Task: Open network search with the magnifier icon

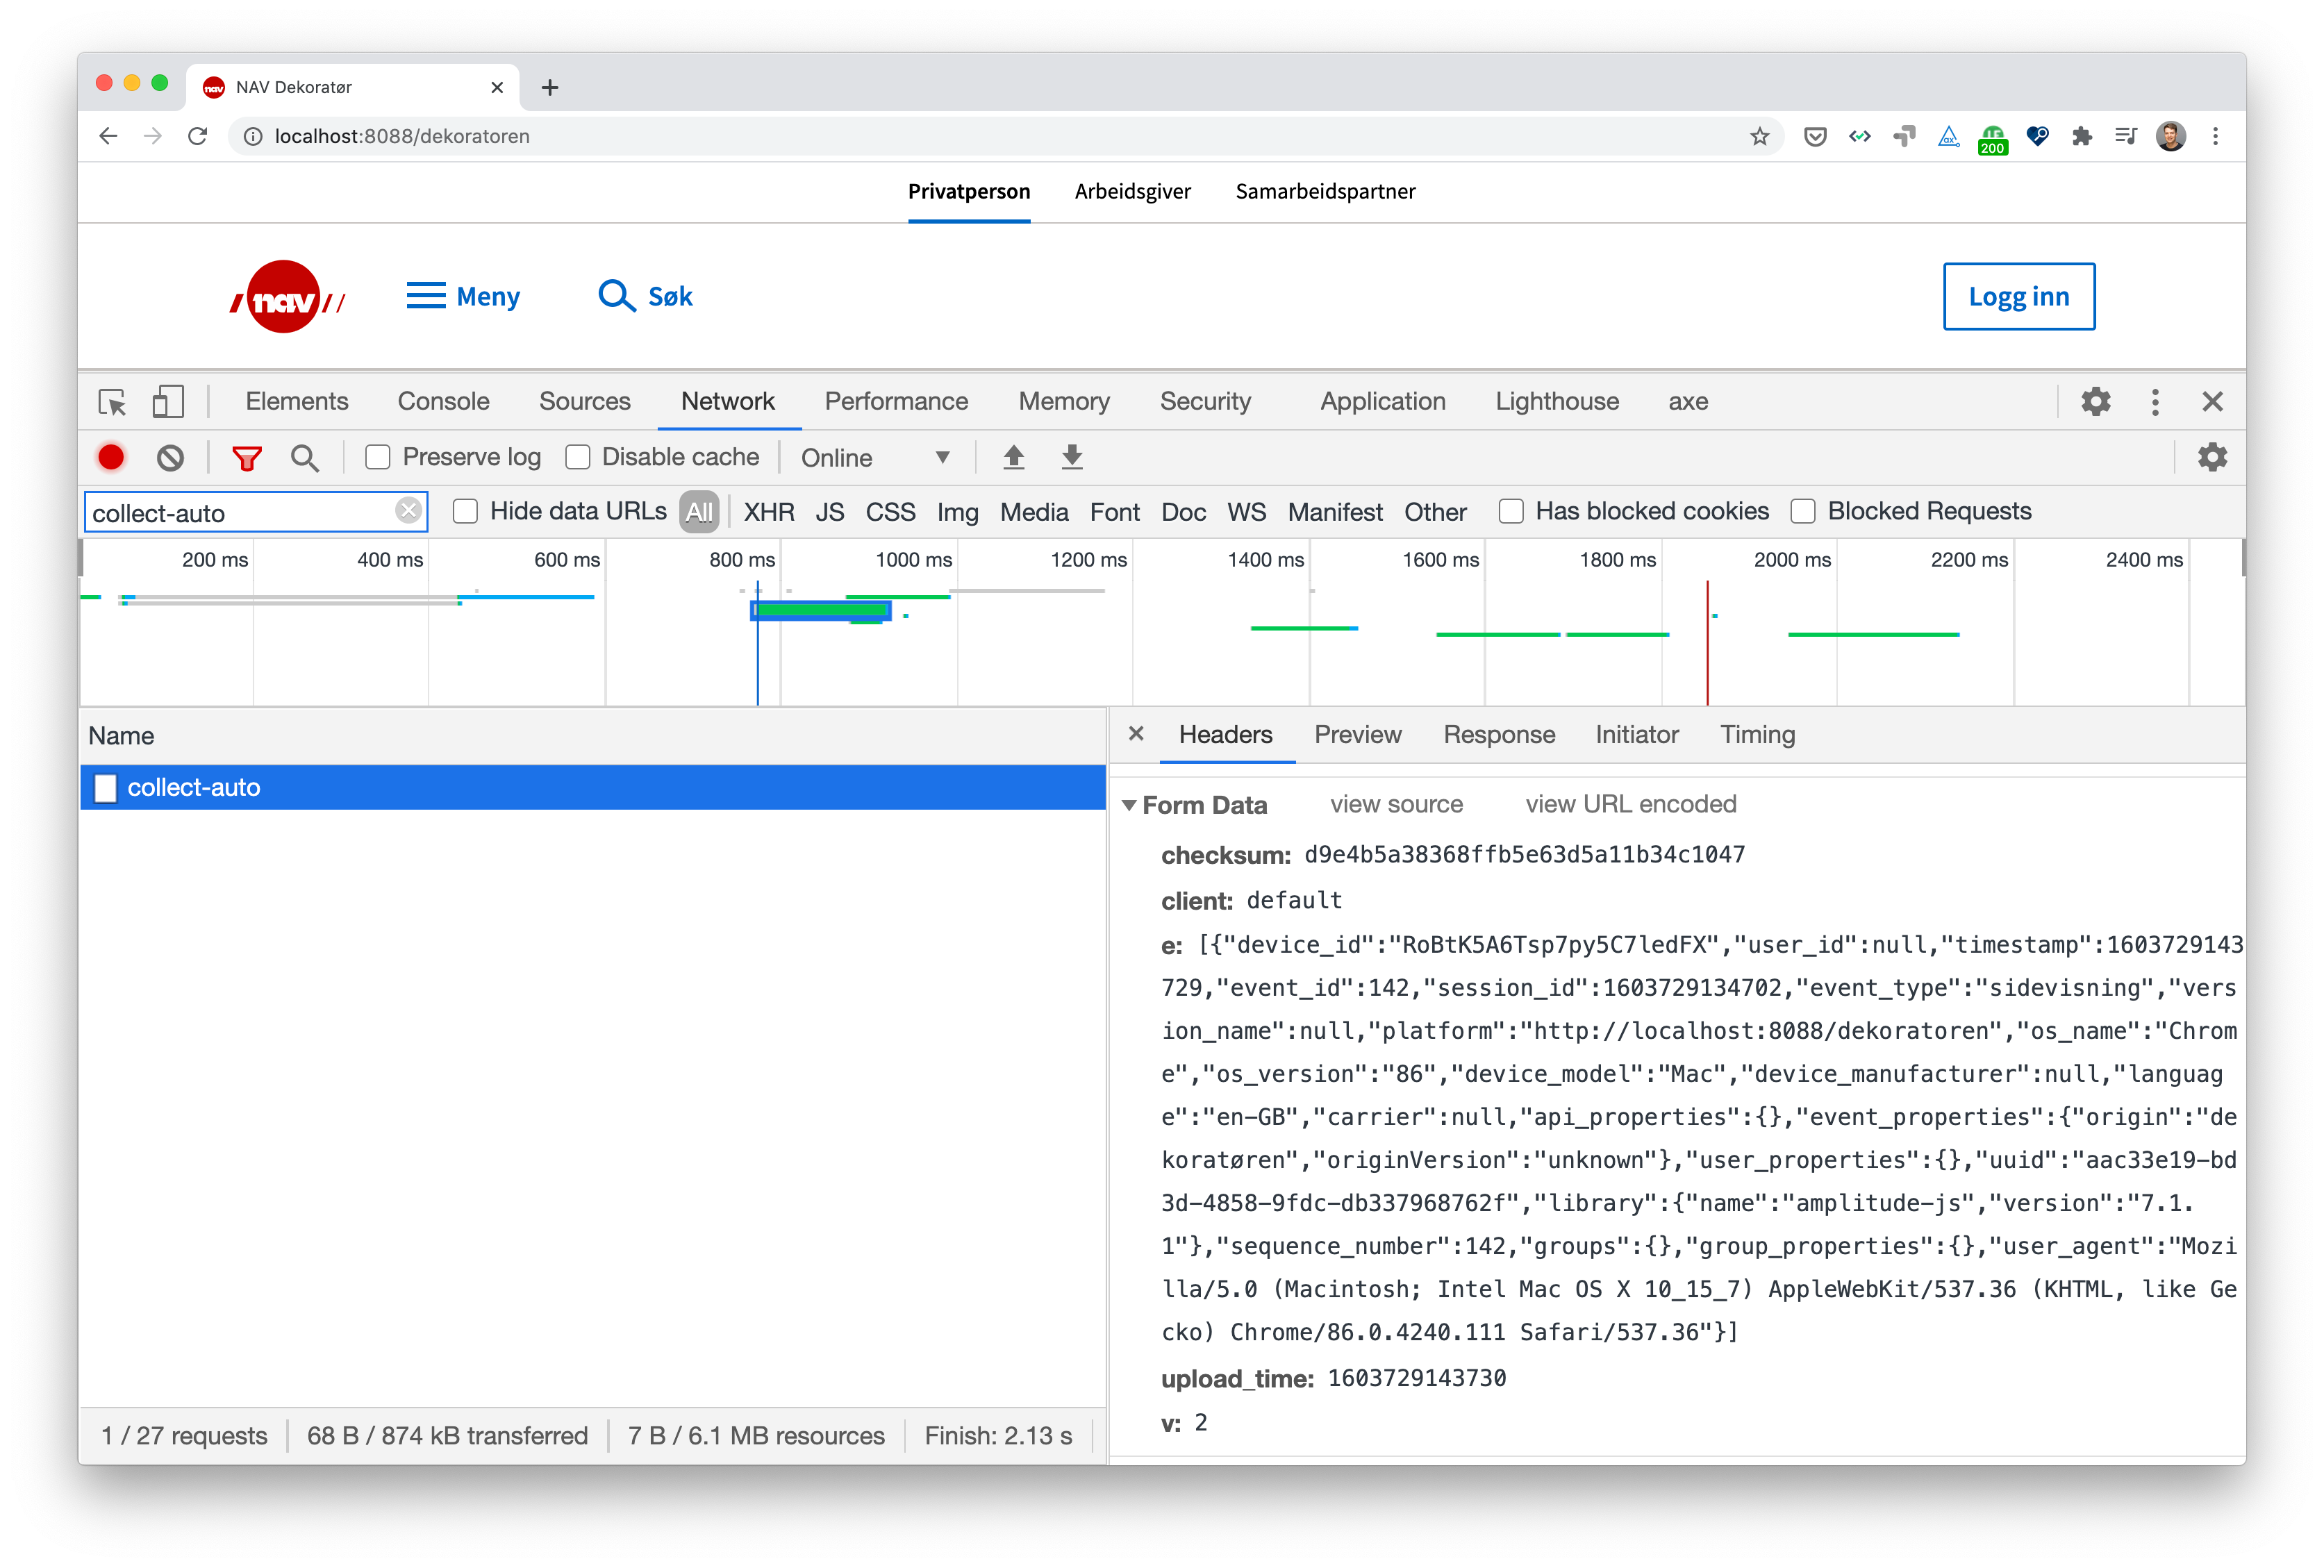Action: click(305, 458)
